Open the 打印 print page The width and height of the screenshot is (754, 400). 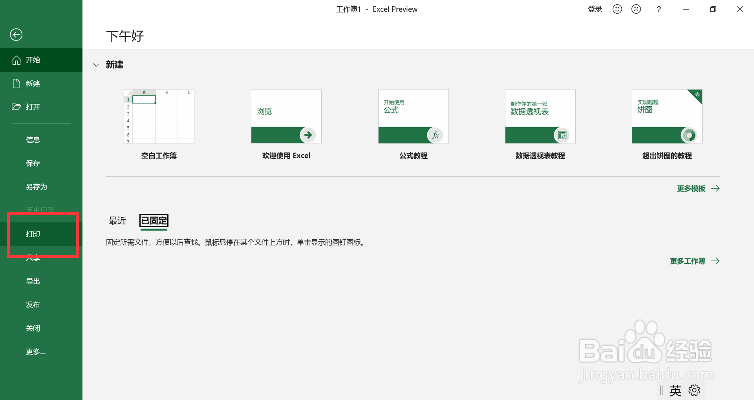(41, 234)
